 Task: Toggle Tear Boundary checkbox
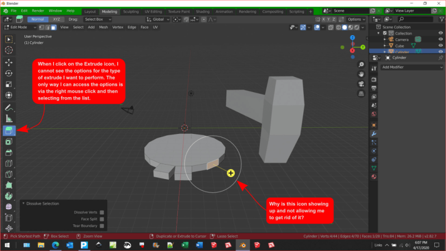coord(102,226)
